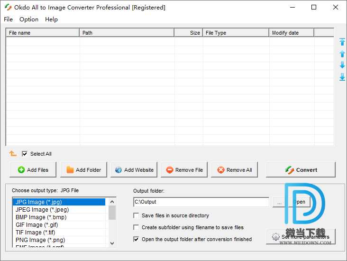Sort list by Modify date column header
347x261 pixels.
(x=292, y=33)
